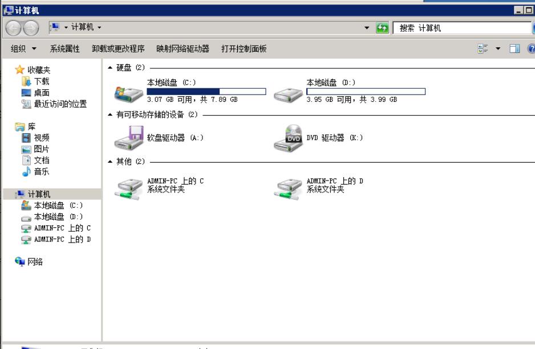Open address bar history dropdown arrow
The height and width of the screenshot is (349, 535).
(367, 27)
